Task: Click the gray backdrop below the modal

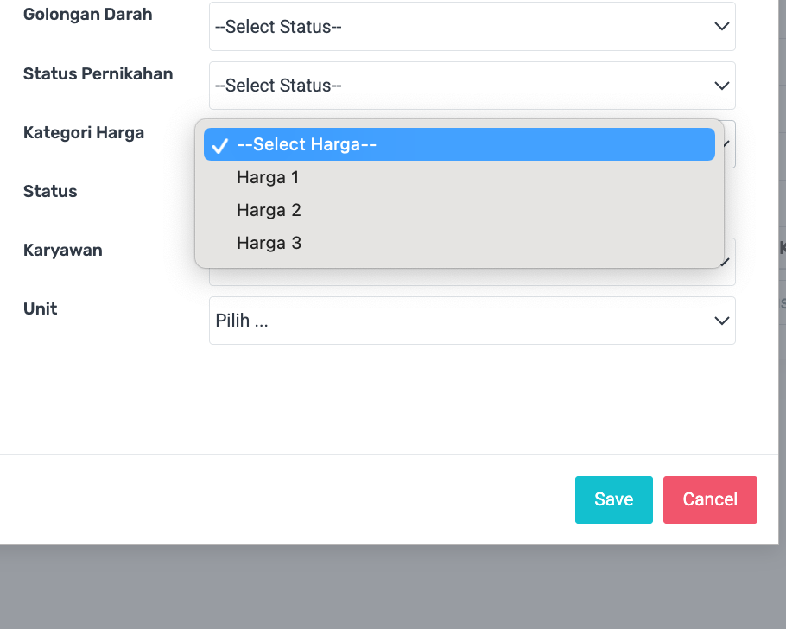Action: tap(389, 588)
